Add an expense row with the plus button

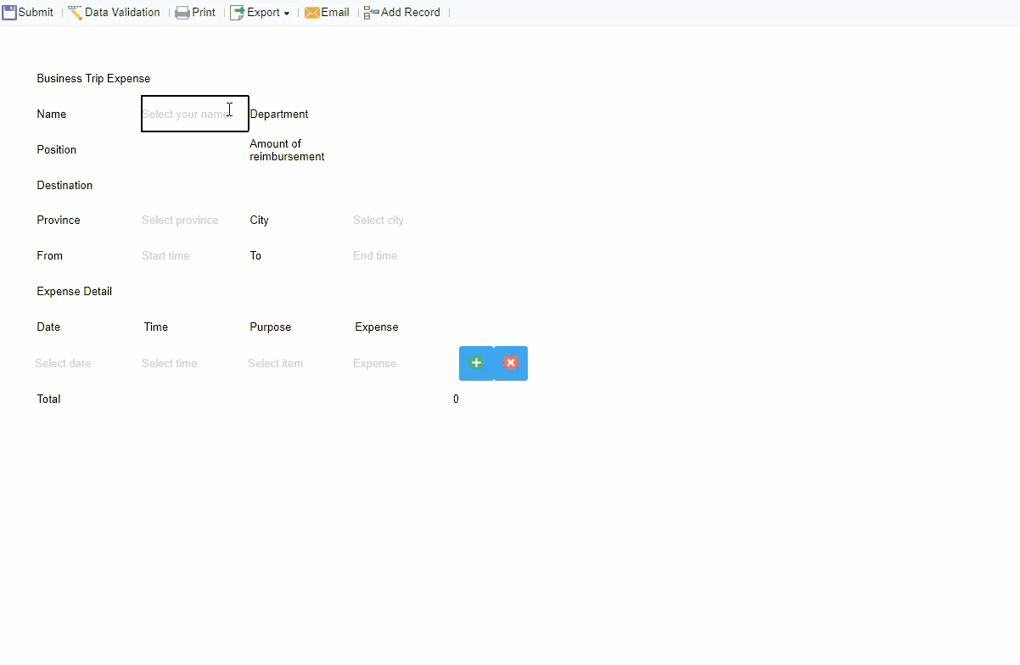tap(476, 363)
